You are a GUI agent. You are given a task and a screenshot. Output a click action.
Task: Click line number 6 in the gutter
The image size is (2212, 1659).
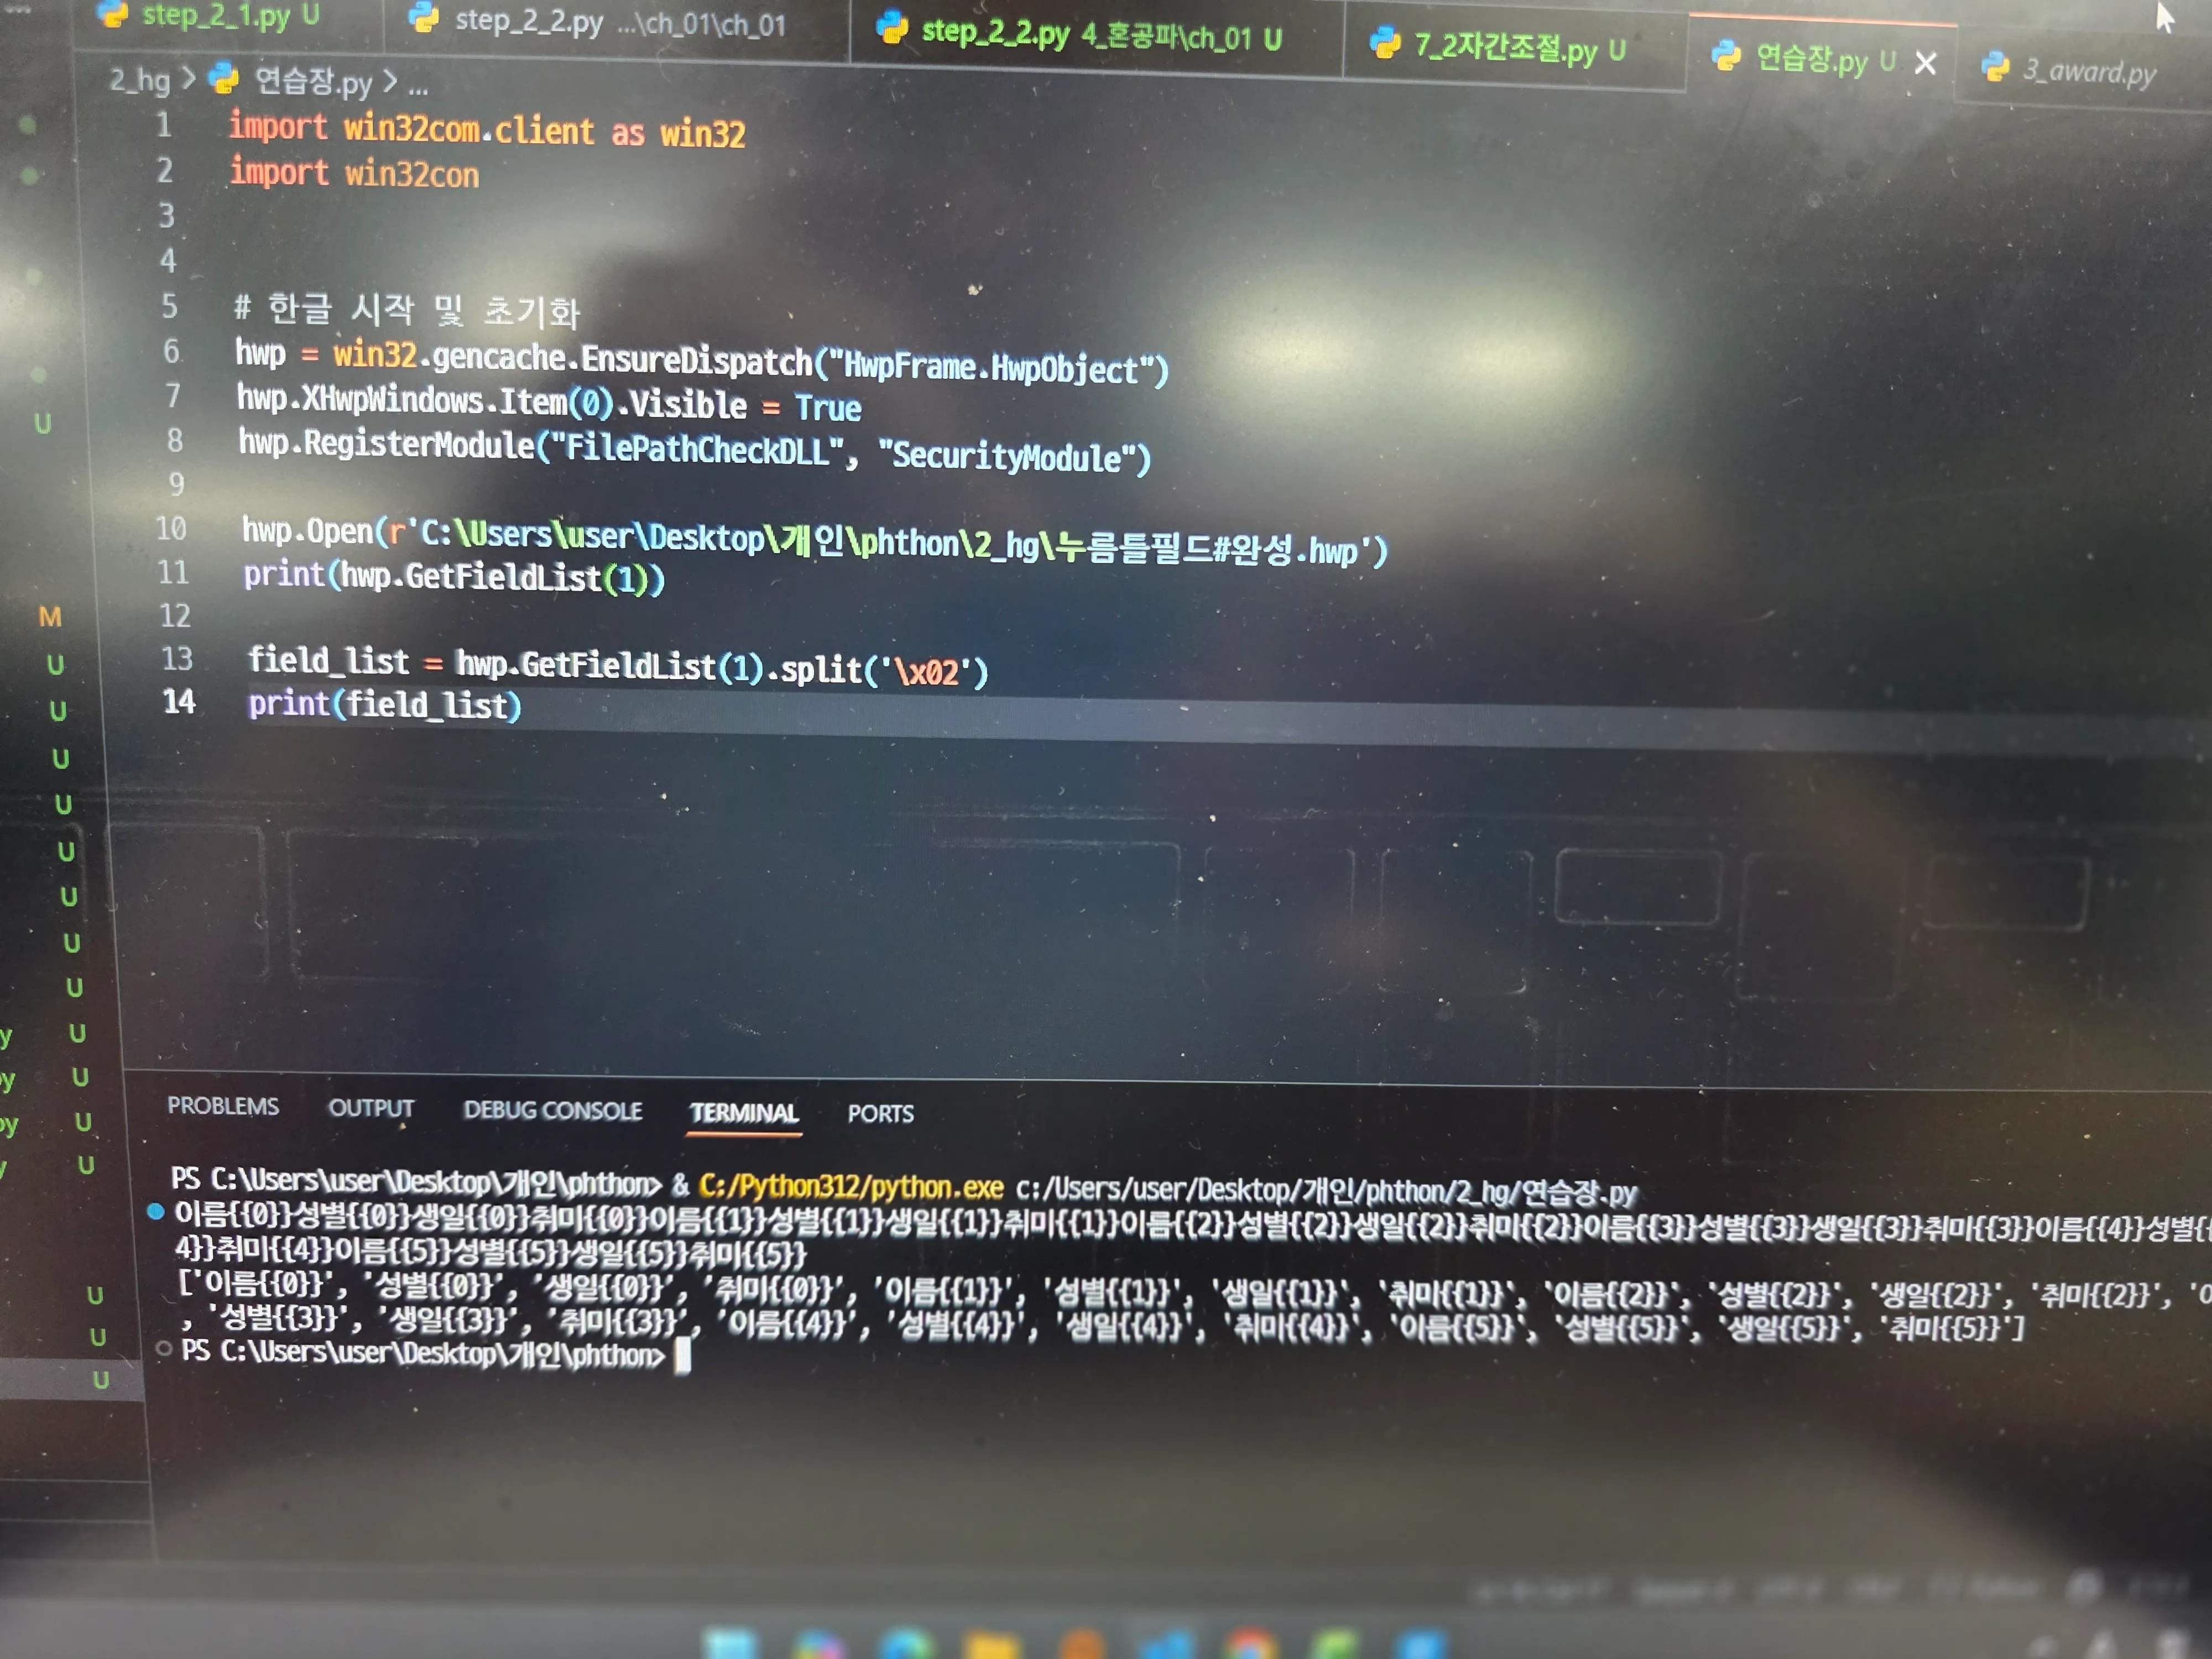(172, 352)
